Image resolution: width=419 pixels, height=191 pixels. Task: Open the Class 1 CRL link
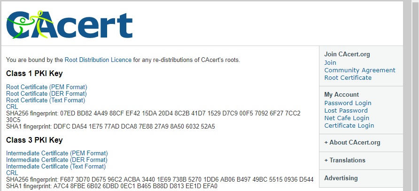pyautogui.click(x=12, y=107)
